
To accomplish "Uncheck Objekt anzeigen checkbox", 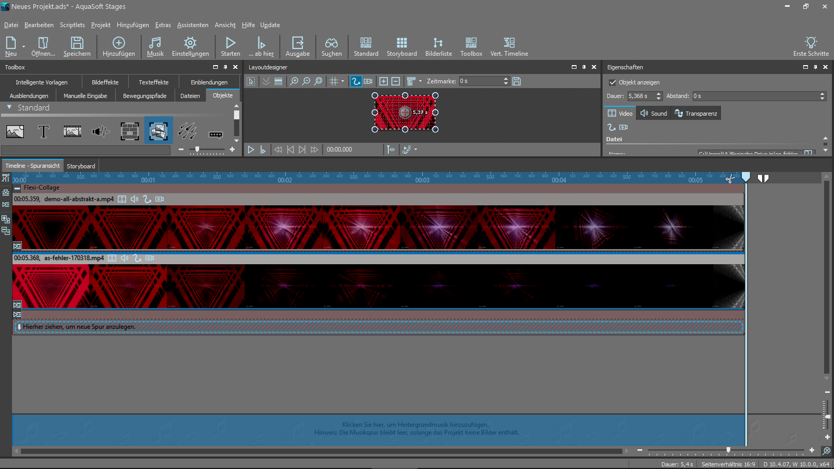I will pyautogui.click(x=612, y=82).
